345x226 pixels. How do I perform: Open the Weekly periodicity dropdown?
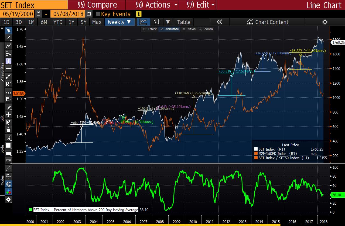click(x=119, y=22)
